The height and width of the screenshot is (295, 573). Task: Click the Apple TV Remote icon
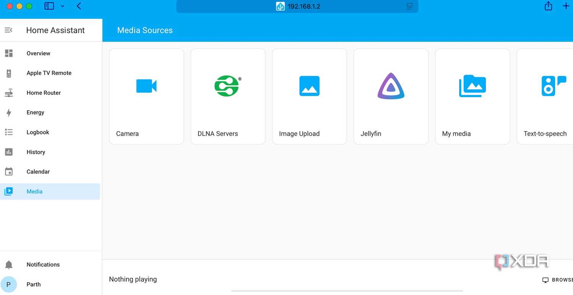[x=9, y=73]
